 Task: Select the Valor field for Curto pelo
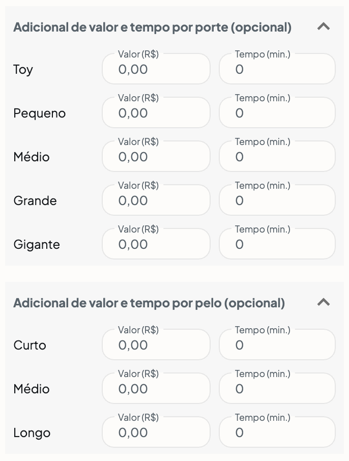pyautogui.click(x=156, y=344)
